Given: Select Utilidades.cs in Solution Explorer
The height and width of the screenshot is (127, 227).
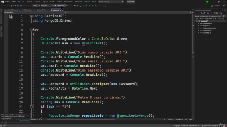Looking at the screenshot, I should [x=207, y=33].
